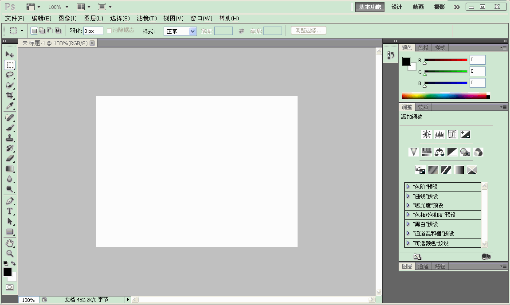Switch to the 色板 tab
510x305 pixels.
pyautogui.click(x=423, y=48)
